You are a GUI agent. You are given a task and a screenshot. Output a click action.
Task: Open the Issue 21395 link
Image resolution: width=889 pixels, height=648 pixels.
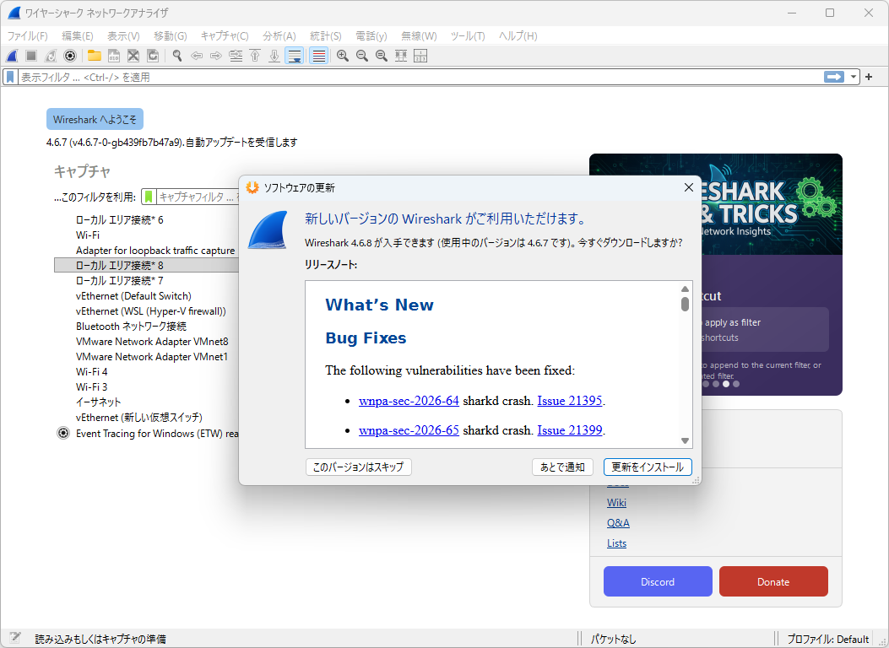[x=569, y=401]
